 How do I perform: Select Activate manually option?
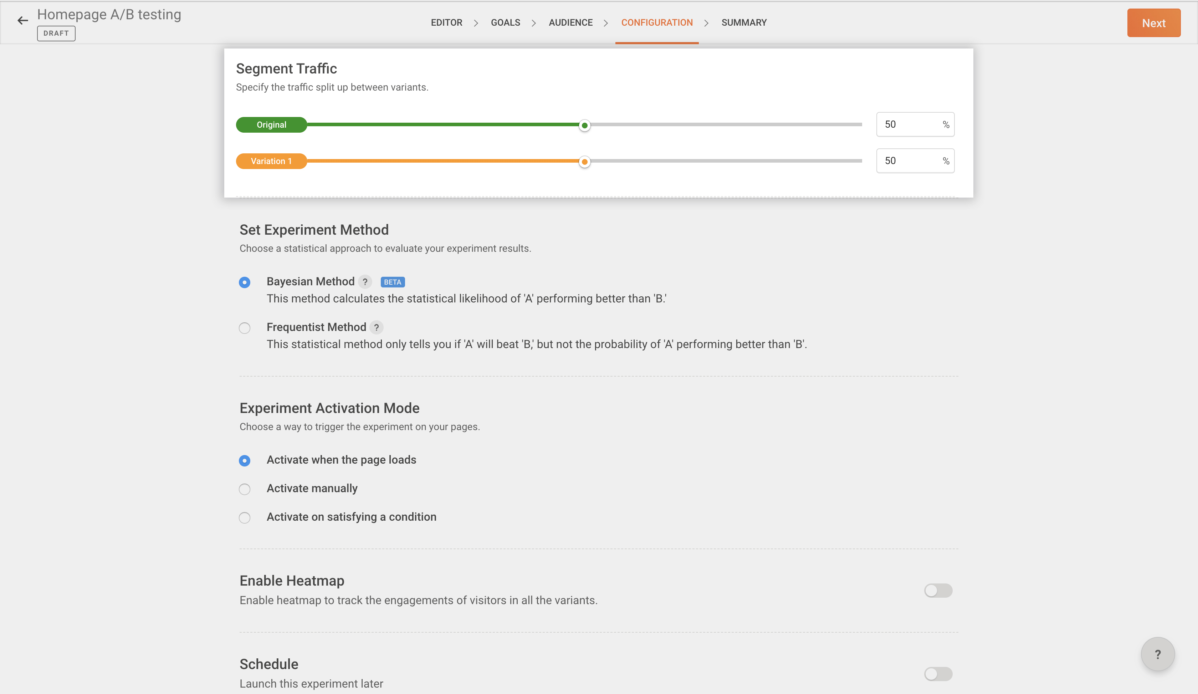click(x=244, y=489)
